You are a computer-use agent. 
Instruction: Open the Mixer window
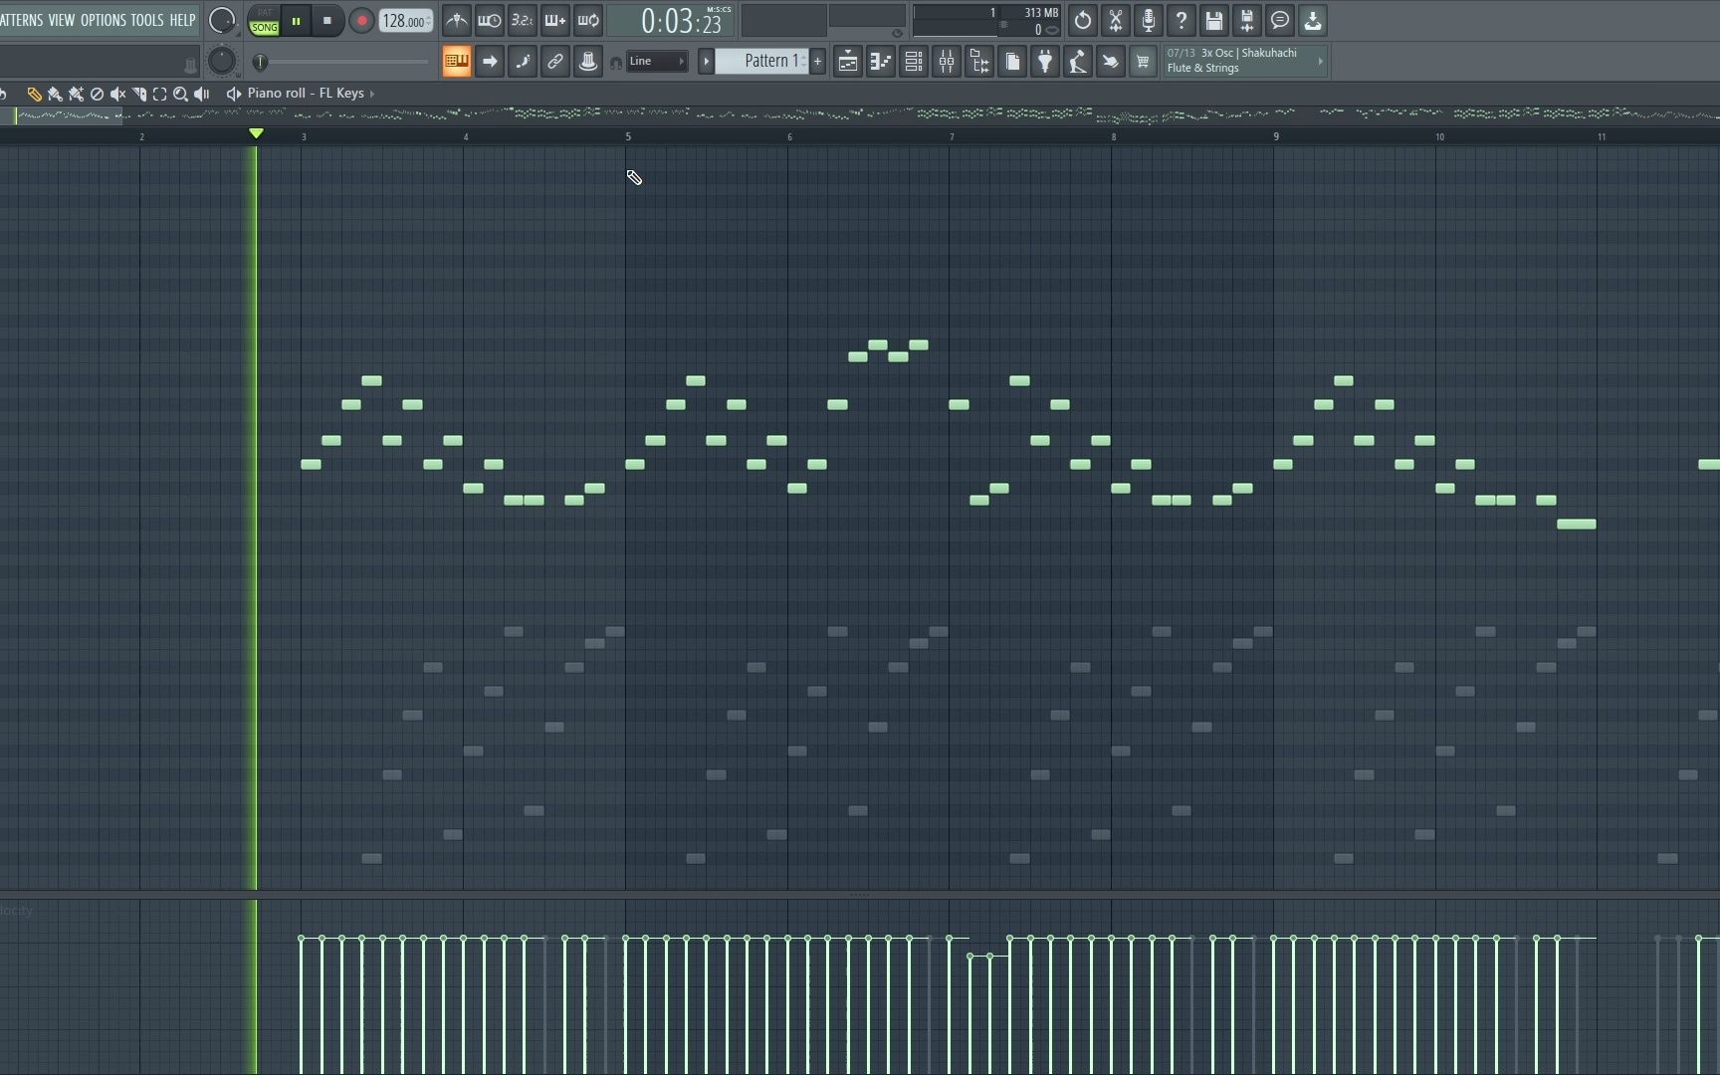pyautogui.click(x=947, y=62)
